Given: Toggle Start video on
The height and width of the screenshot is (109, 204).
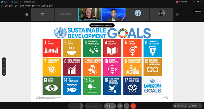Looking at the screenshot, I should point(92,106).
